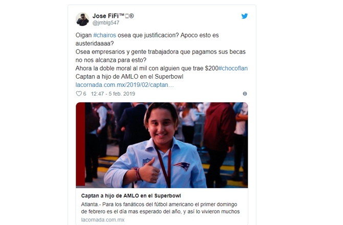The height and width of the screenshot is (225, 343).
Task: Visit the @jmblg547 handle
Action: [106, 22]
